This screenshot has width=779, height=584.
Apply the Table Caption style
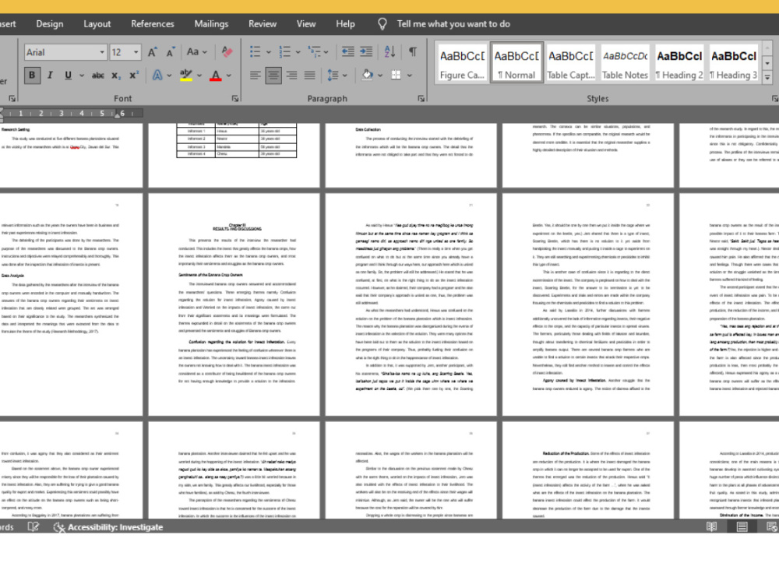pos(571,62)
